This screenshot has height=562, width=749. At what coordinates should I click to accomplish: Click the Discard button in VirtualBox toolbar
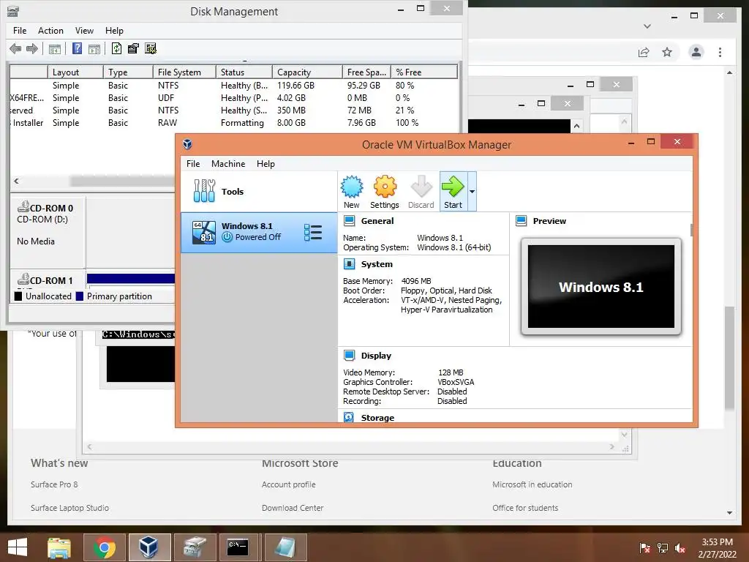tap(421, 192)
